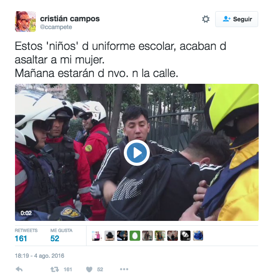264x280 pixels.
Task: Like the tweet with heart icon
Action: pos(89,269)
